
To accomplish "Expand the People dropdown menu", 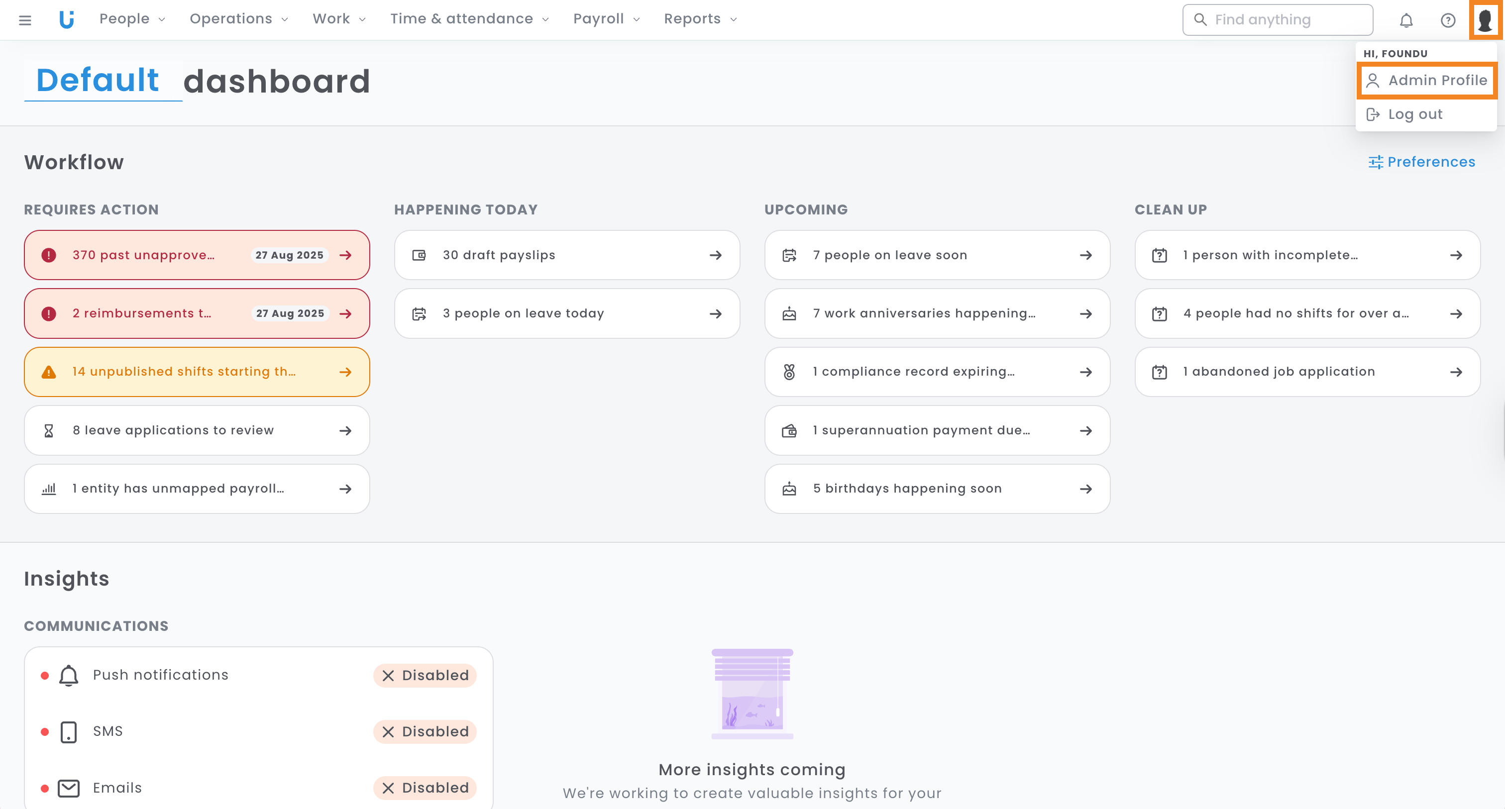I will pos(132,19).
